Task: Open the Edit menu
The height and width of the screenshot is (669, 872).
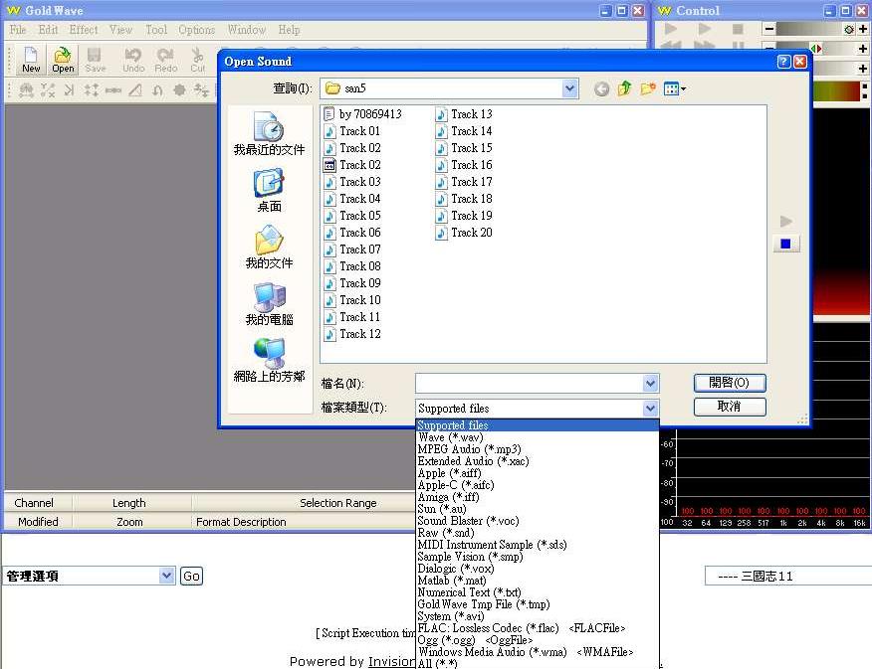Action: (49, 30)
